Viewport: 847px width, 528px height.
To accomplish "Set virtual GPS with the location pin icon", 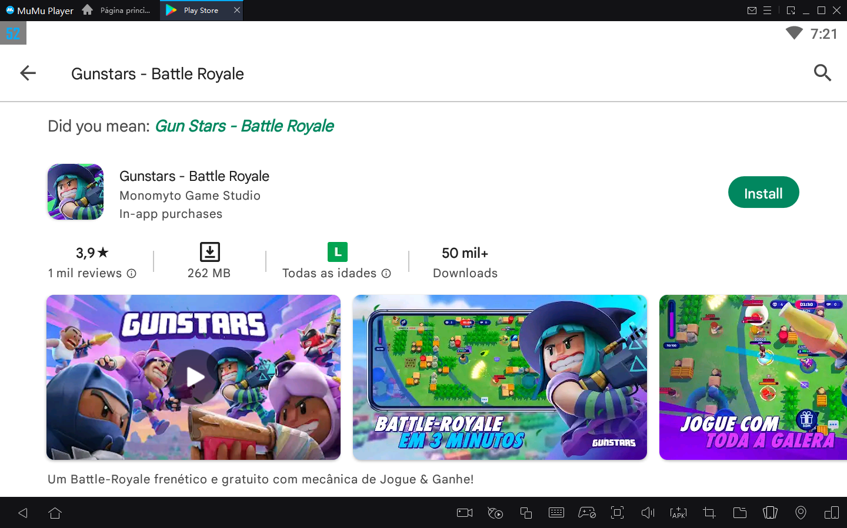I will pyautogui.click(x=801, y=513).
